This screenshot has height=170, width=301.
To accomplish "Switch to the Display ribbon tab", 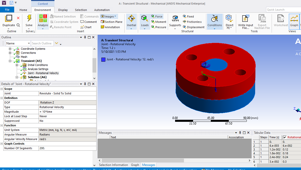I will [63, 10].
